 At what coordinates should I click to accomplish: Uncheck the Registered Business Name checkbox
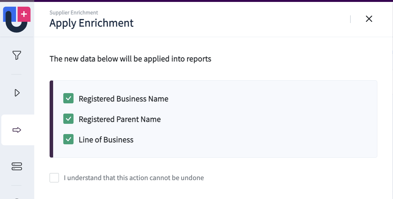[68, 99]
